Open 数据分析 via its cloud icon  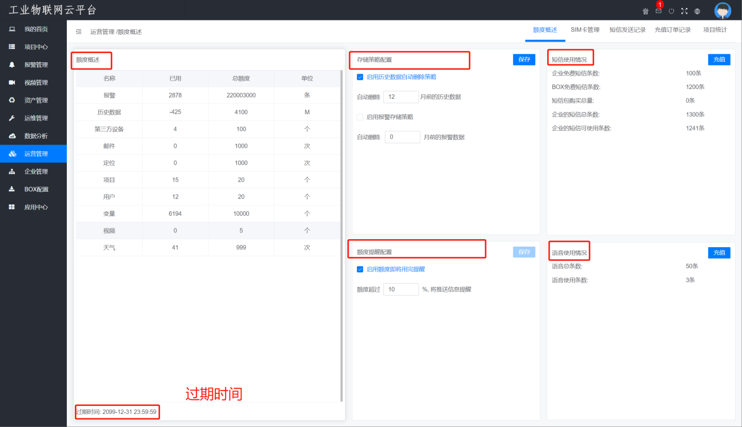point(12,136)
